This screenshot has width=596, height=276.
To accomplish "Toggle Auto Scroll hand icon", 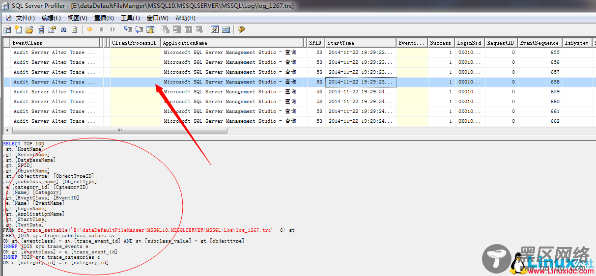I will pos(150,29).
